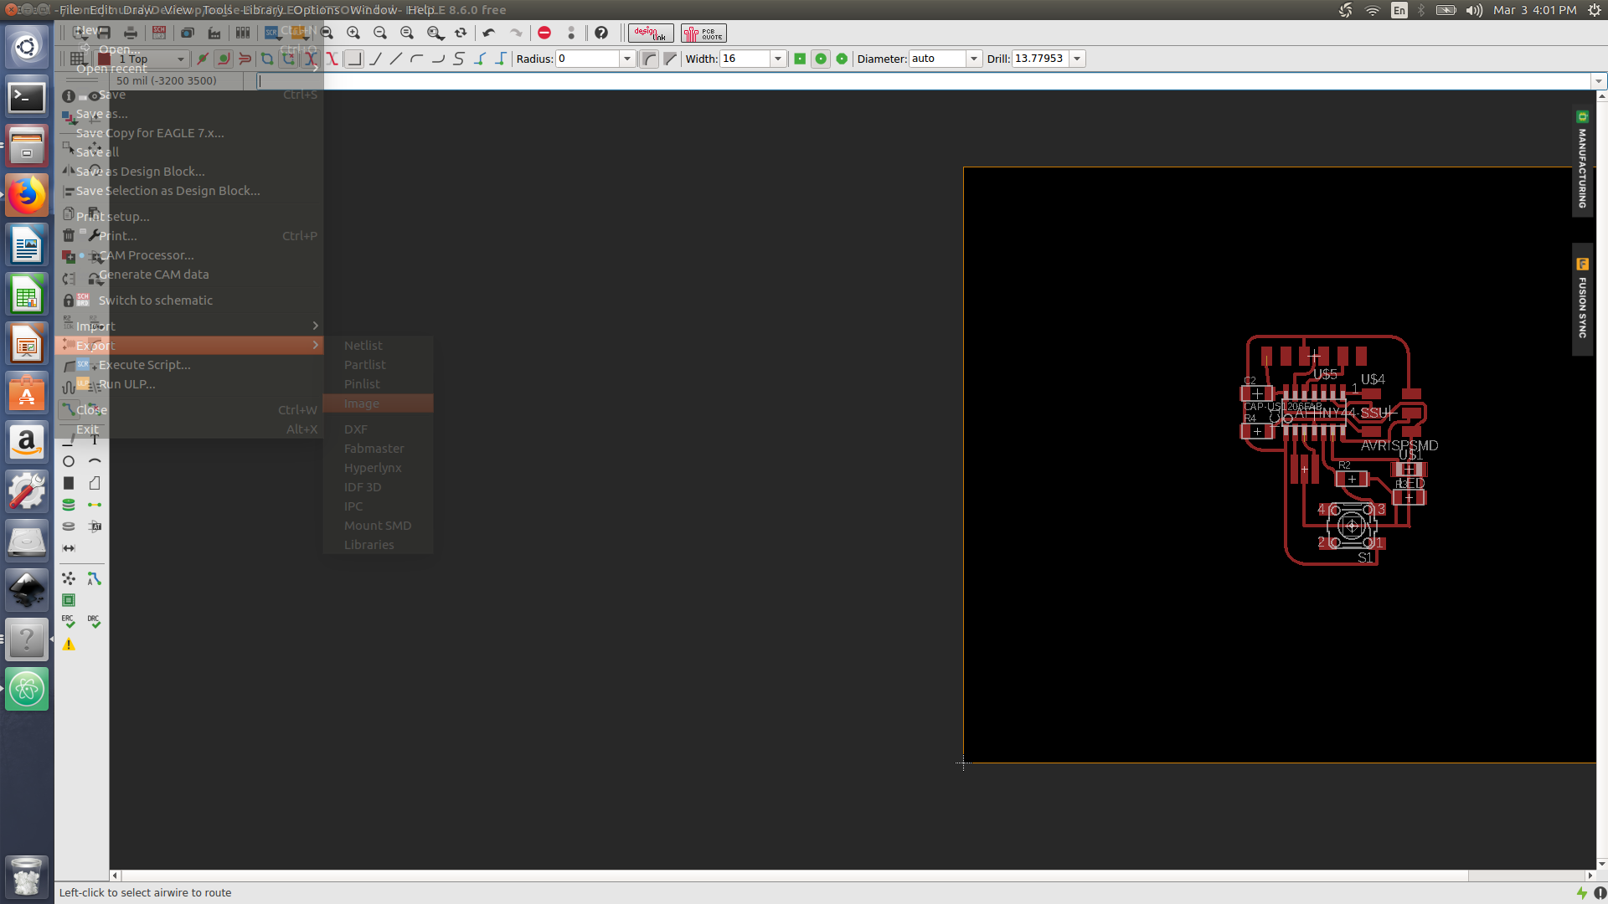Screen dimensions: 1608x904
Task: Select the Circle drawing tool
Action: pyautogui.click(x=69, y=461)
